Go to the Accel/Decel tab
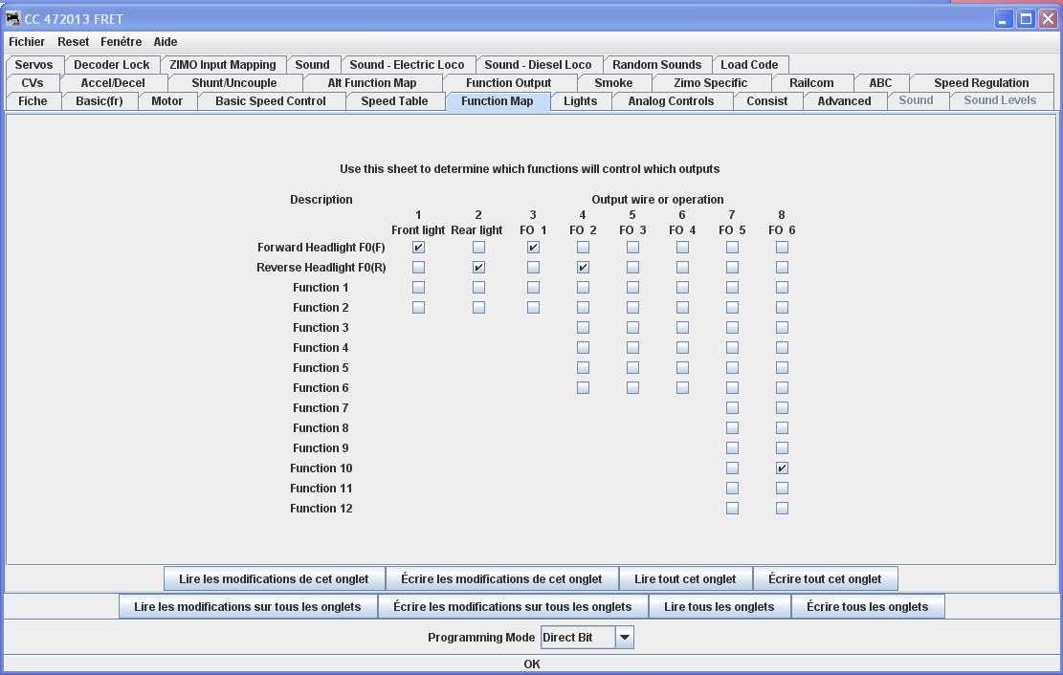 click(113, 82)
